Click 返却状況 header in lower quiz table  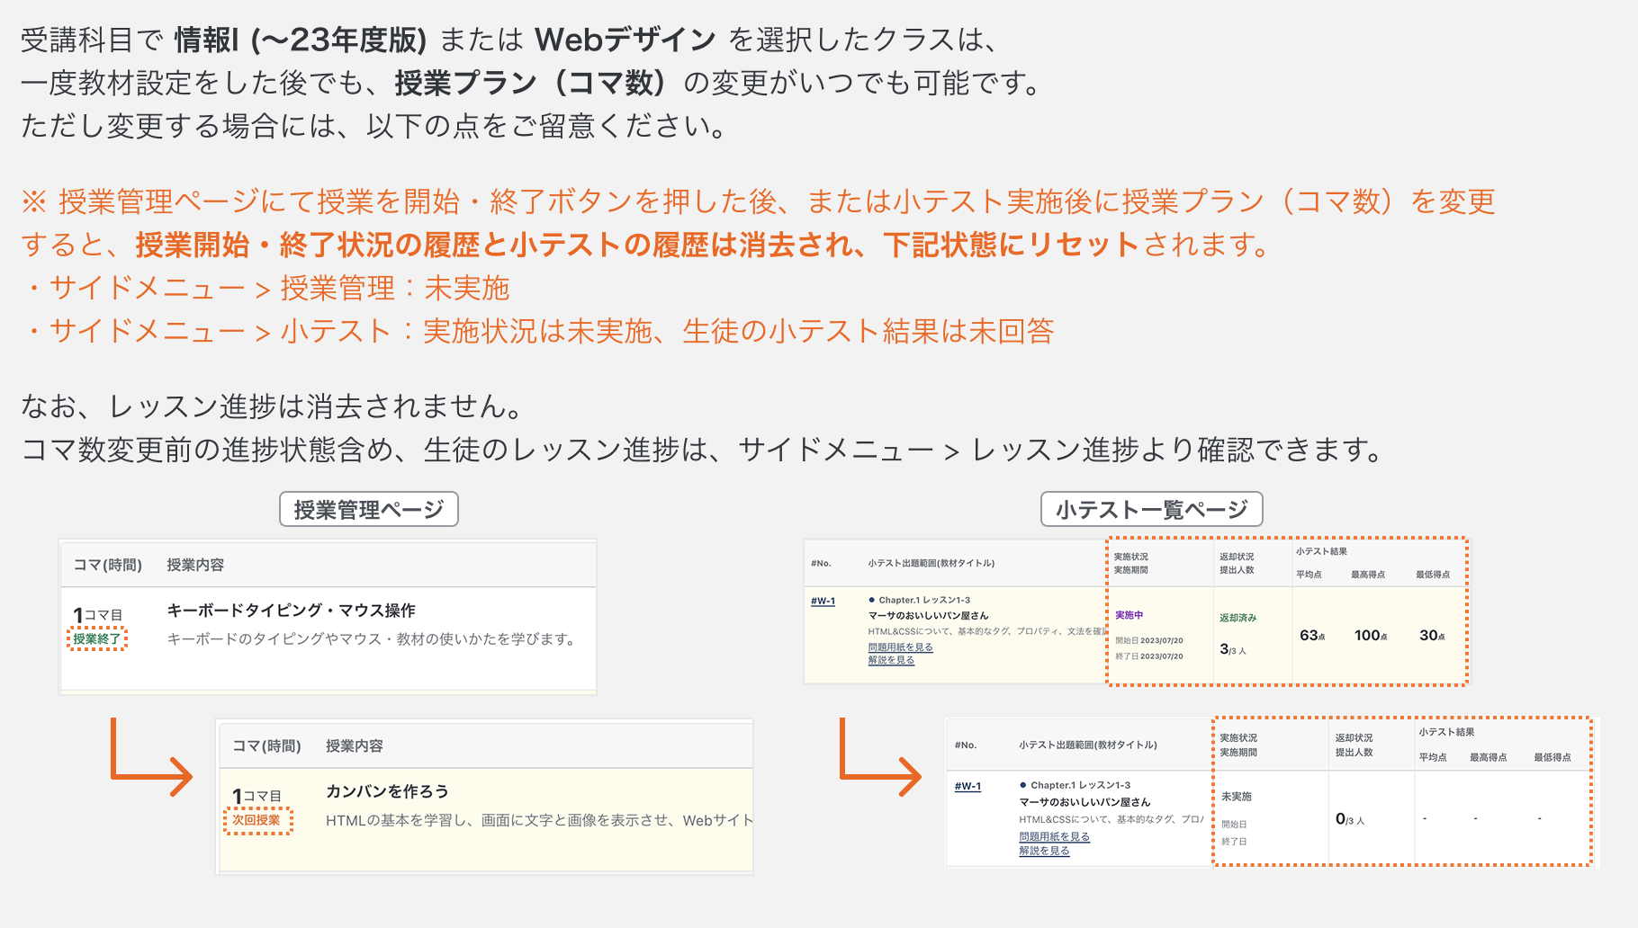[x=1354, y=738]
